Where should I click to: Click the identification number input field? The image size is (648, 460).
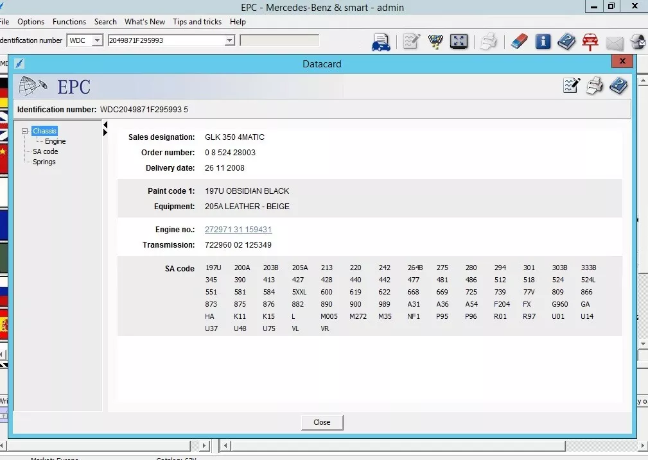(x=166, y=40)
